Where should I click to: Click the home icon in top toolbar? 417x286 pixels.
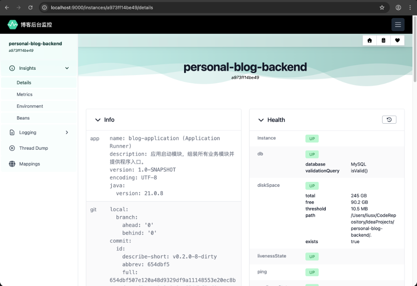370,40
